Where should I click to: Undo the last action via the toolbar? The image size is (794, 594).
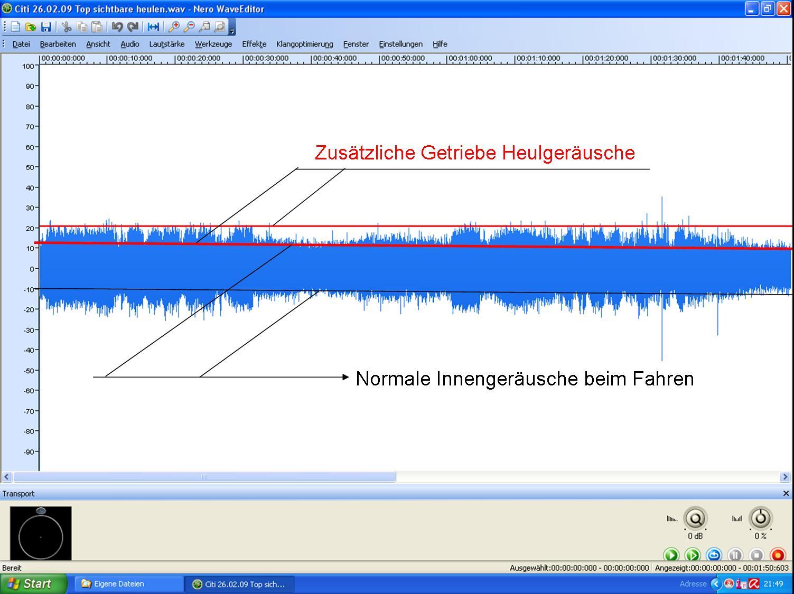(x=117, y=27)
